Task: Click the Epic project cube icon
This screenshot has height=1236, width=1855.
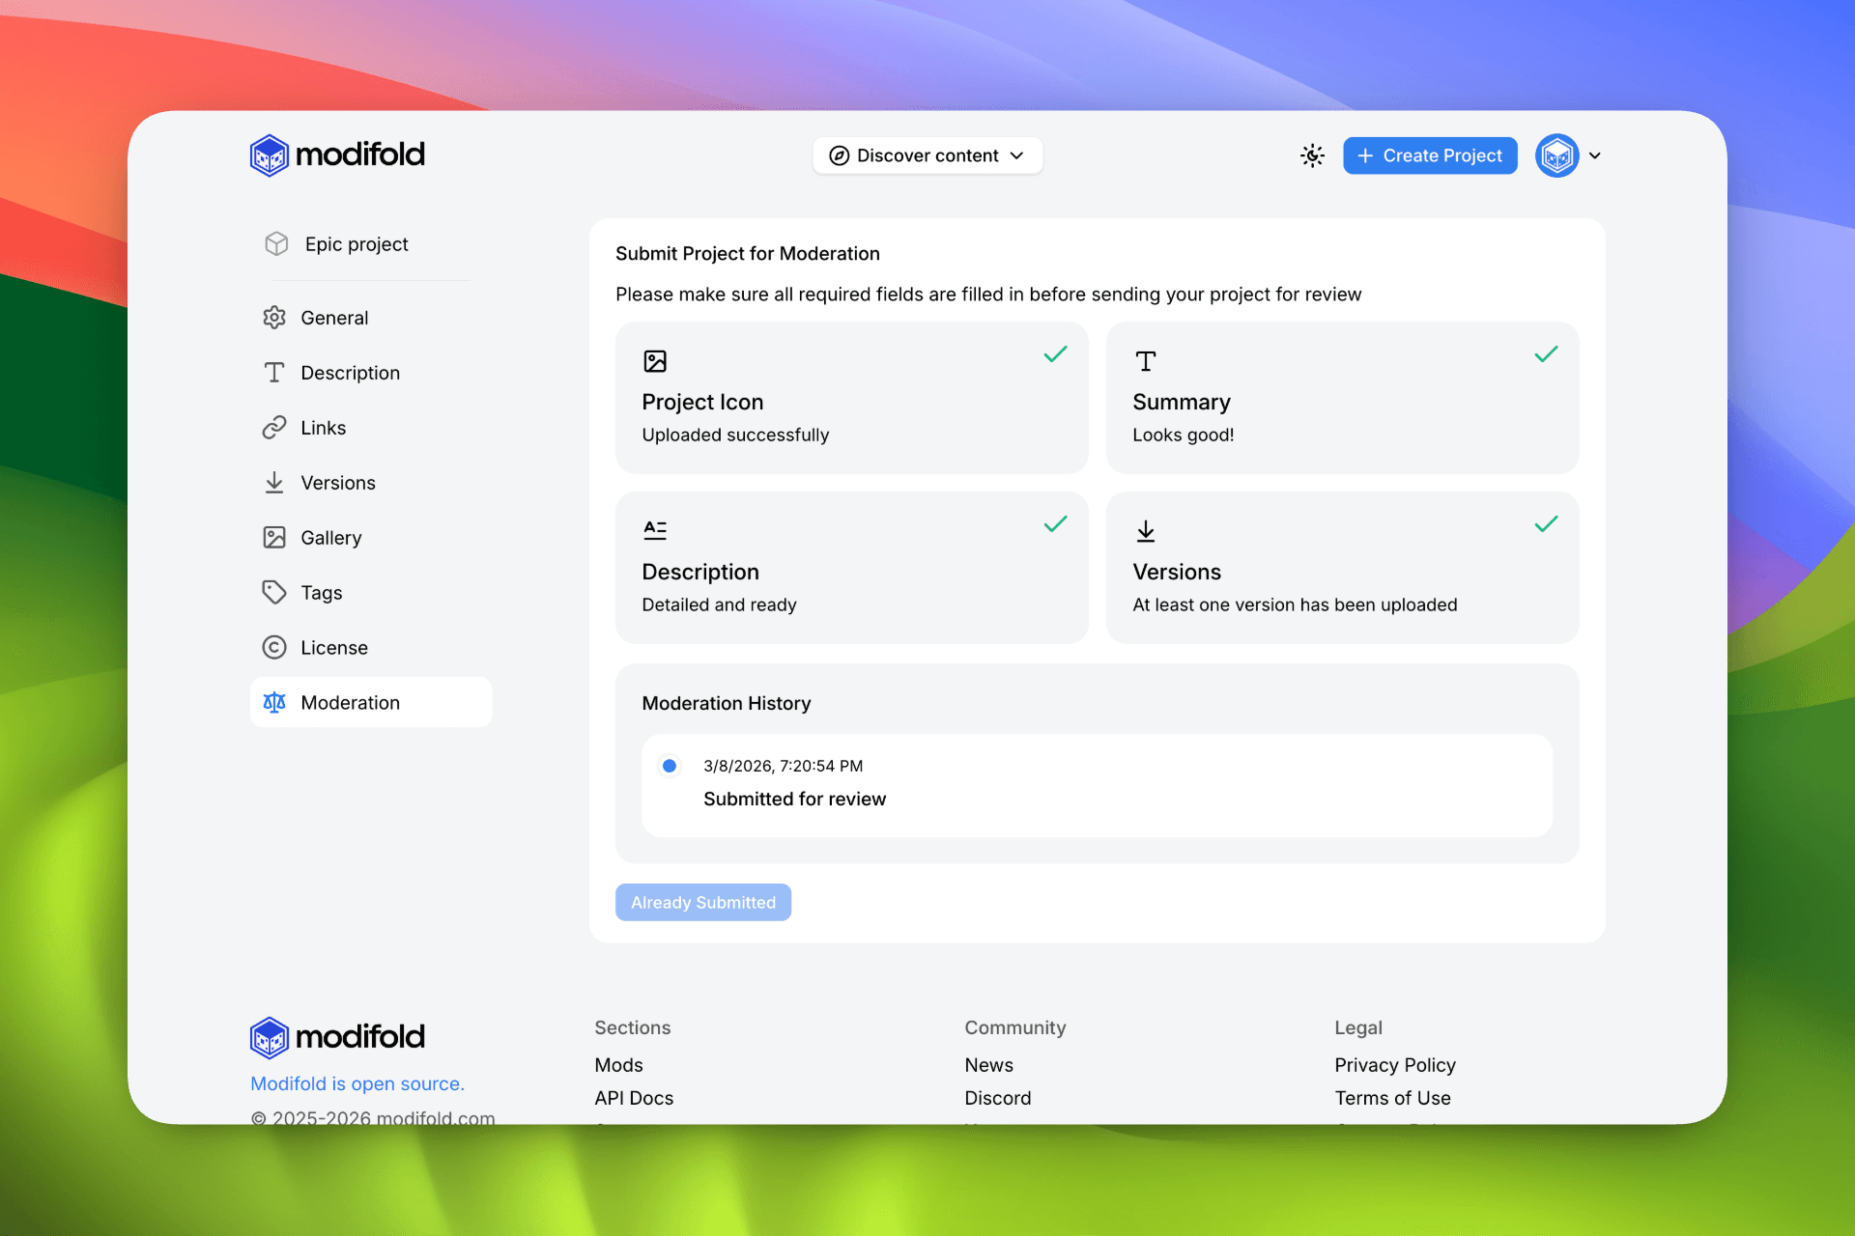Action: [276, 244]
